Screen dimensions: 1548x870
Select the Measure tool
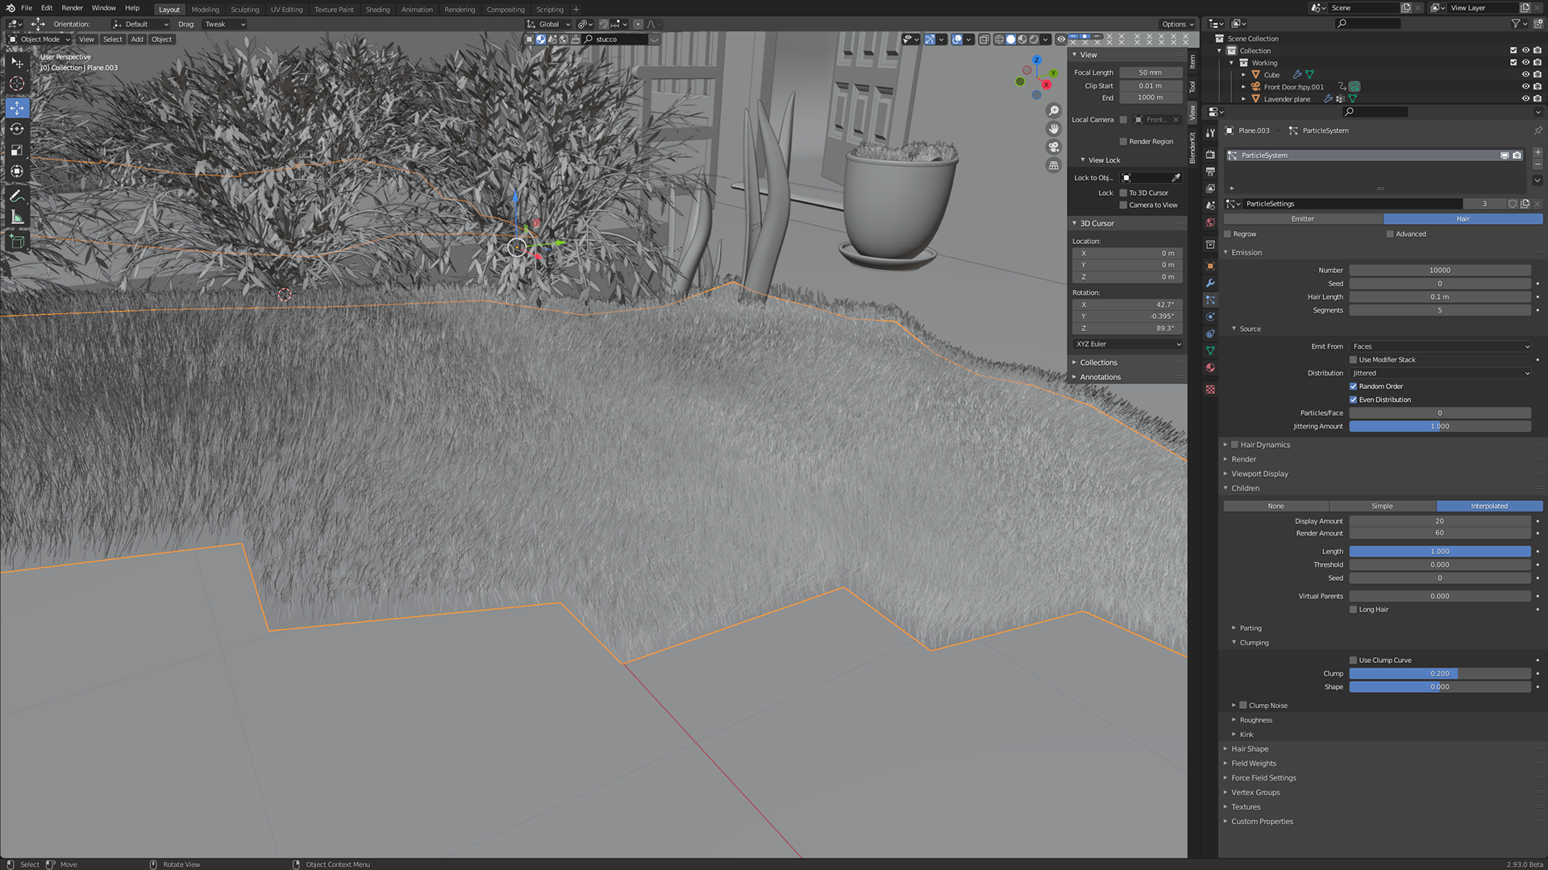pos(17,217)
